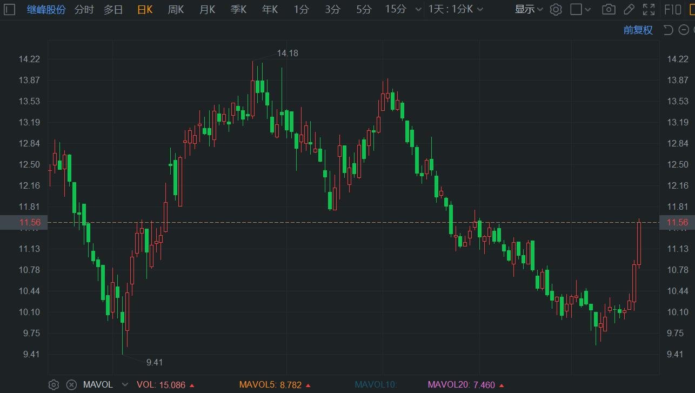
Task: Toggle 前复权 price adjustment
Action: tap(638, 30)
